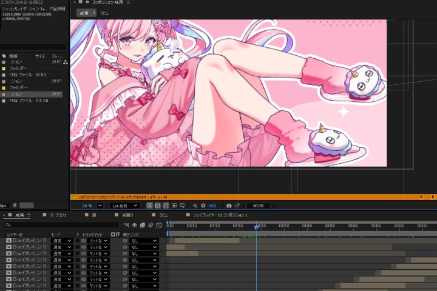Click the blue playhead marker near 00200
Image resolution: width=437 pixels, height=291 pixels.
[256, 227]
